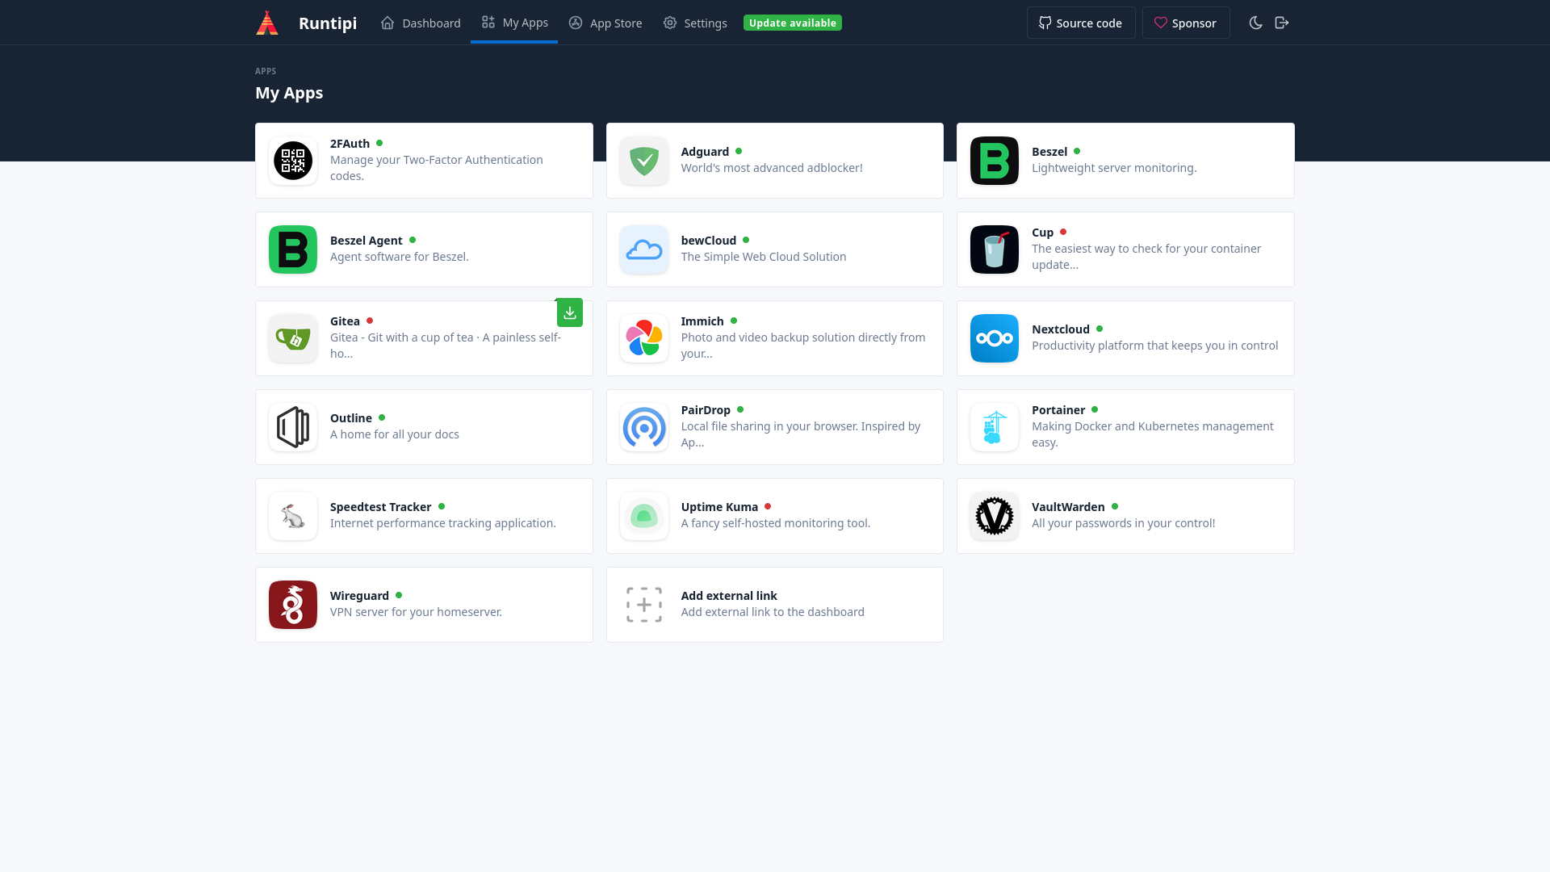
Task: Open the VaultWarden app
Action: point(1125,515)
